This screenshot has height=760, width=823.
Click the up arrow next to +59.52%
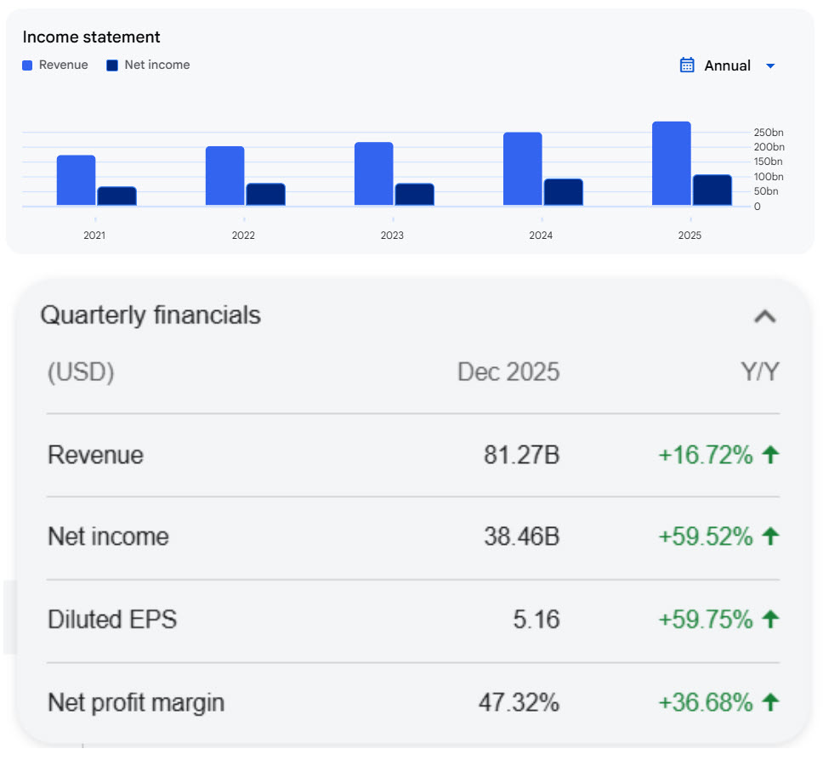coord(770,536)
